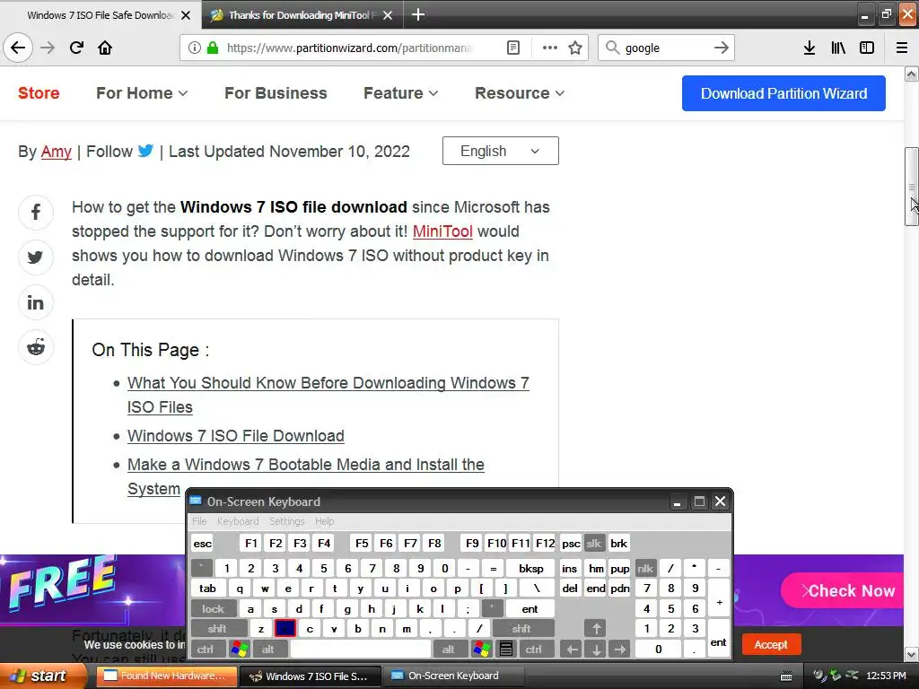
Task: Open the Help menu in On-Screen Keyboard
Action: [324, 521]
